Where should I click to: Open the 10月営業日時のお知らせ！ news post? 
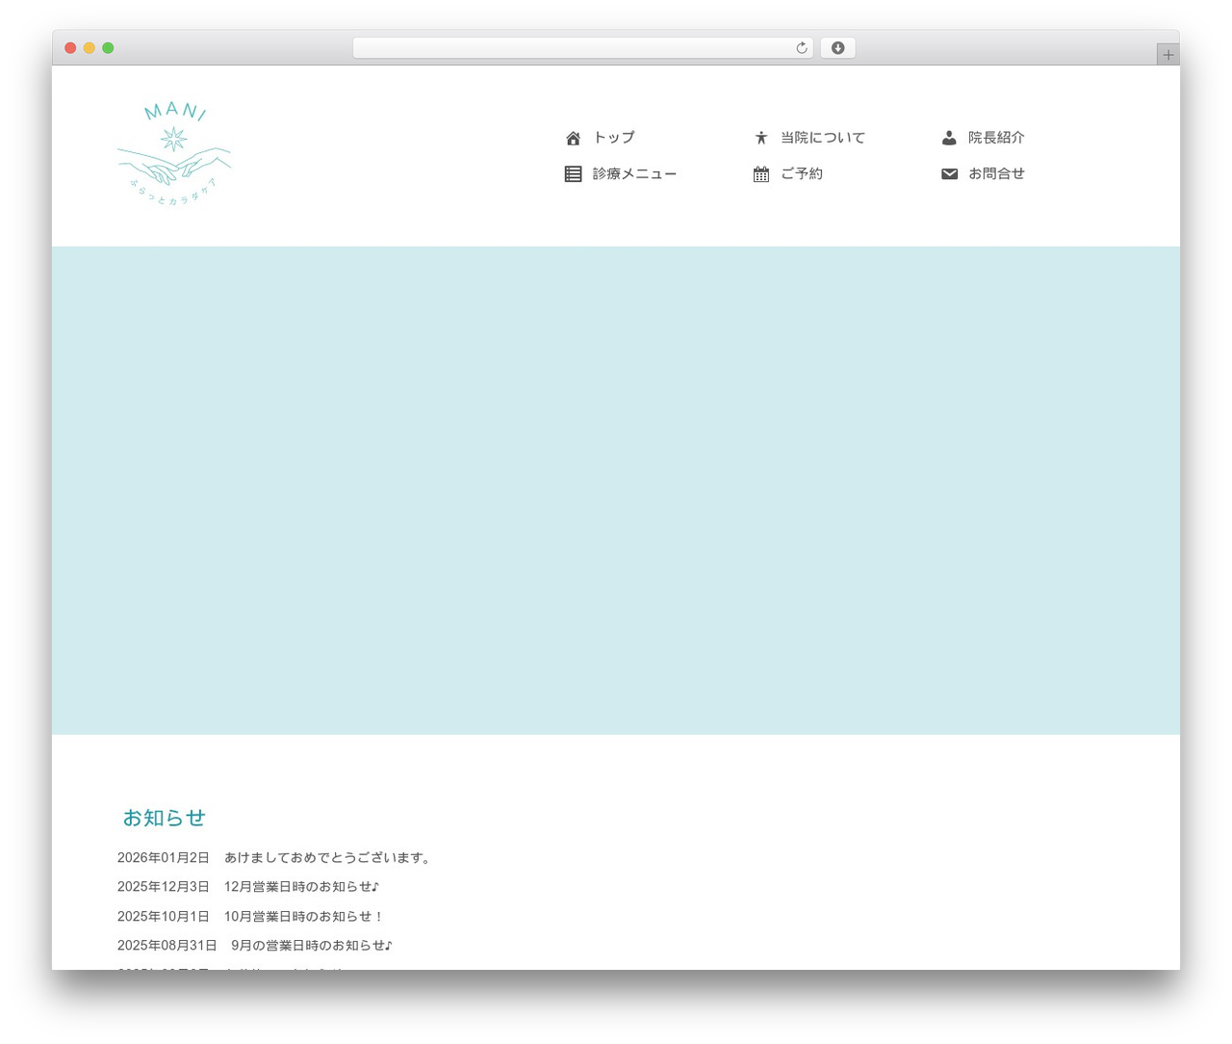tap(304, 917)
